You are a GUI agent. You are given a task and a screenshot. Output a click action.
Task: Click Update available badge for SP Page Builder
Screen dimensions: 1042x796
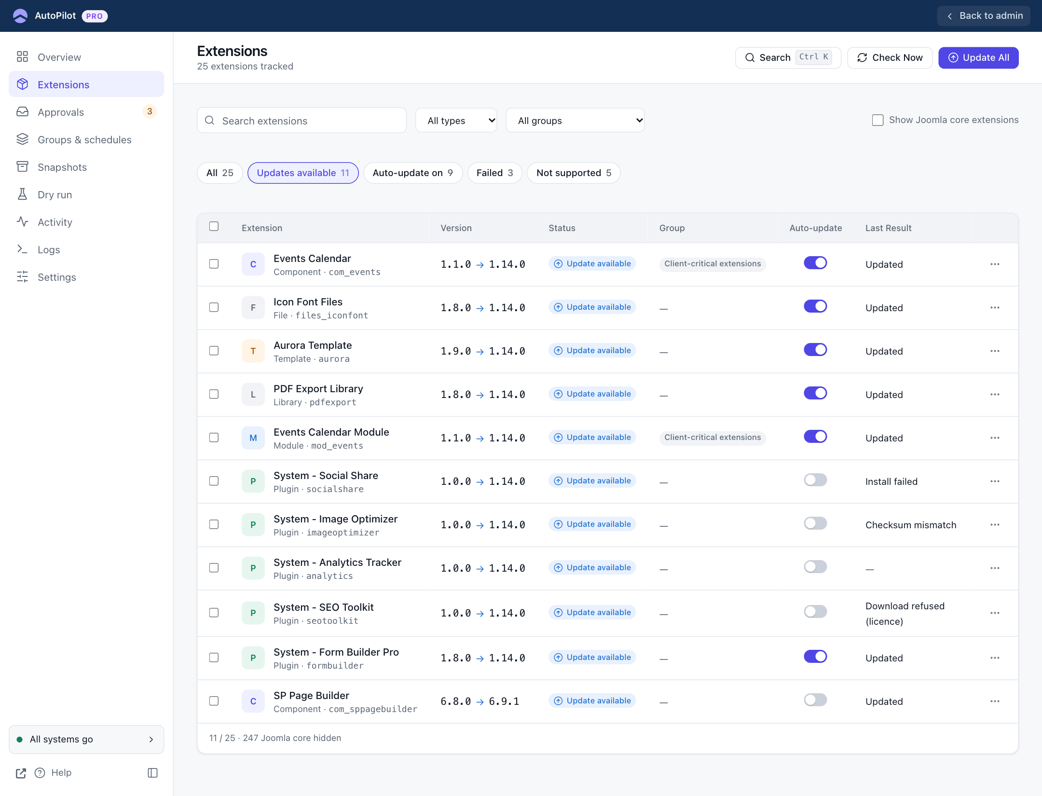tap(592, 701)
